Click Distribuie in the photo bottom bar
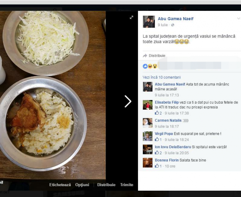This screenshot has height=197, width=241. click(106, 185)
